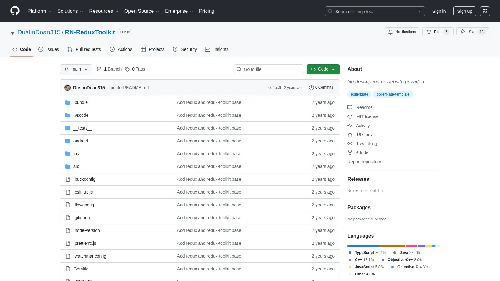The image size is (500, 281).
Task: Click the repository icon before owner name
Action: coord(12,32)
